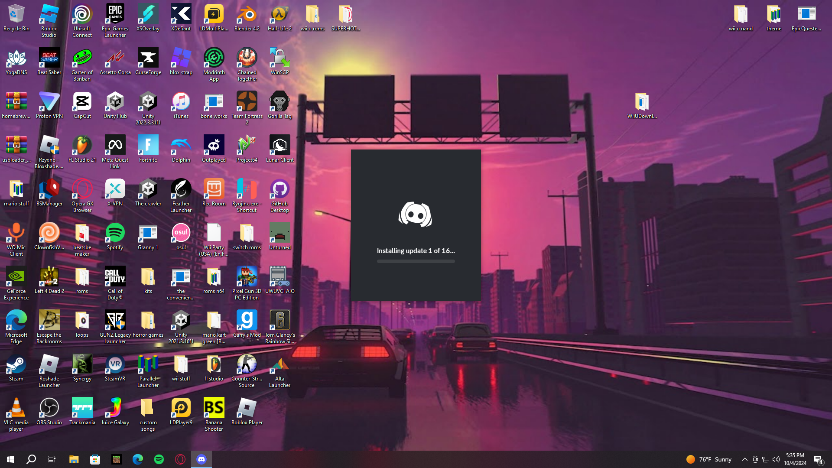832x468 pixels.
Task: Select the wii u nand folder
Action: coord(741,18)
